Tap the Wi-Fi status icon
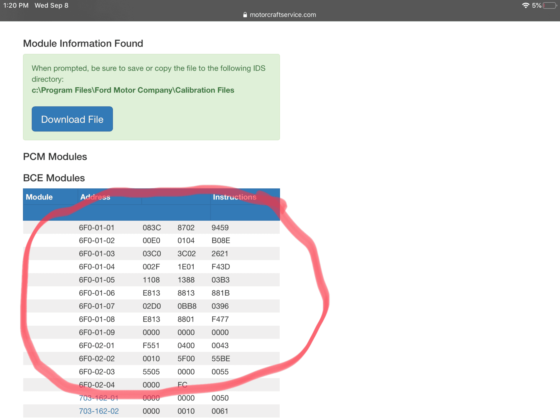 [526, 5]
